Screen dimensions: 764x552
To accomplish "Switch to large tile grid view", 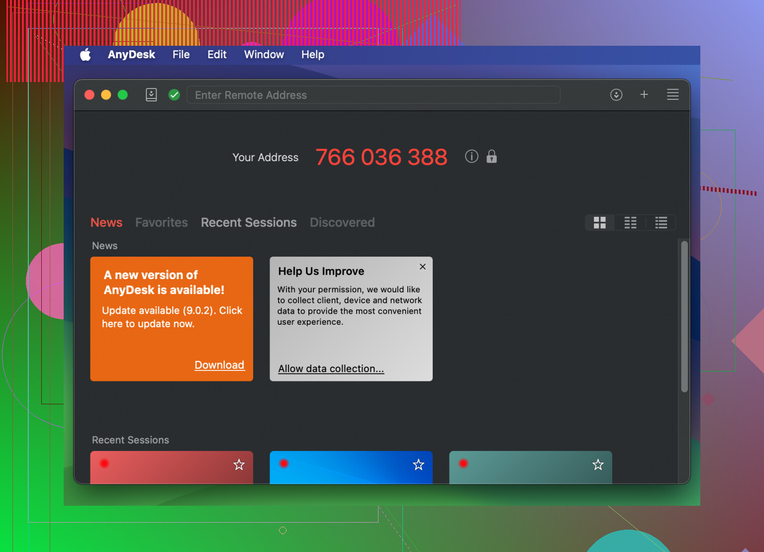I will (600, 223).
